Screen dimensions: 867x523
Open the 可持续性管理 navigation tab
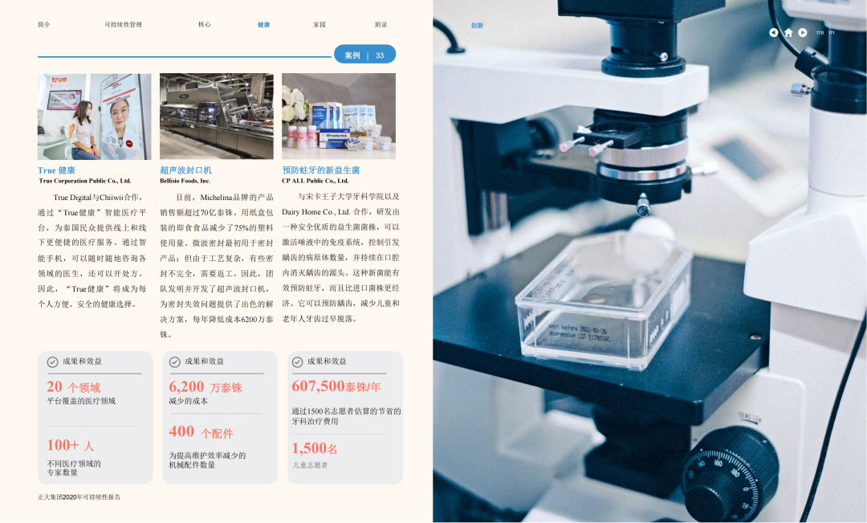point(123,25)
